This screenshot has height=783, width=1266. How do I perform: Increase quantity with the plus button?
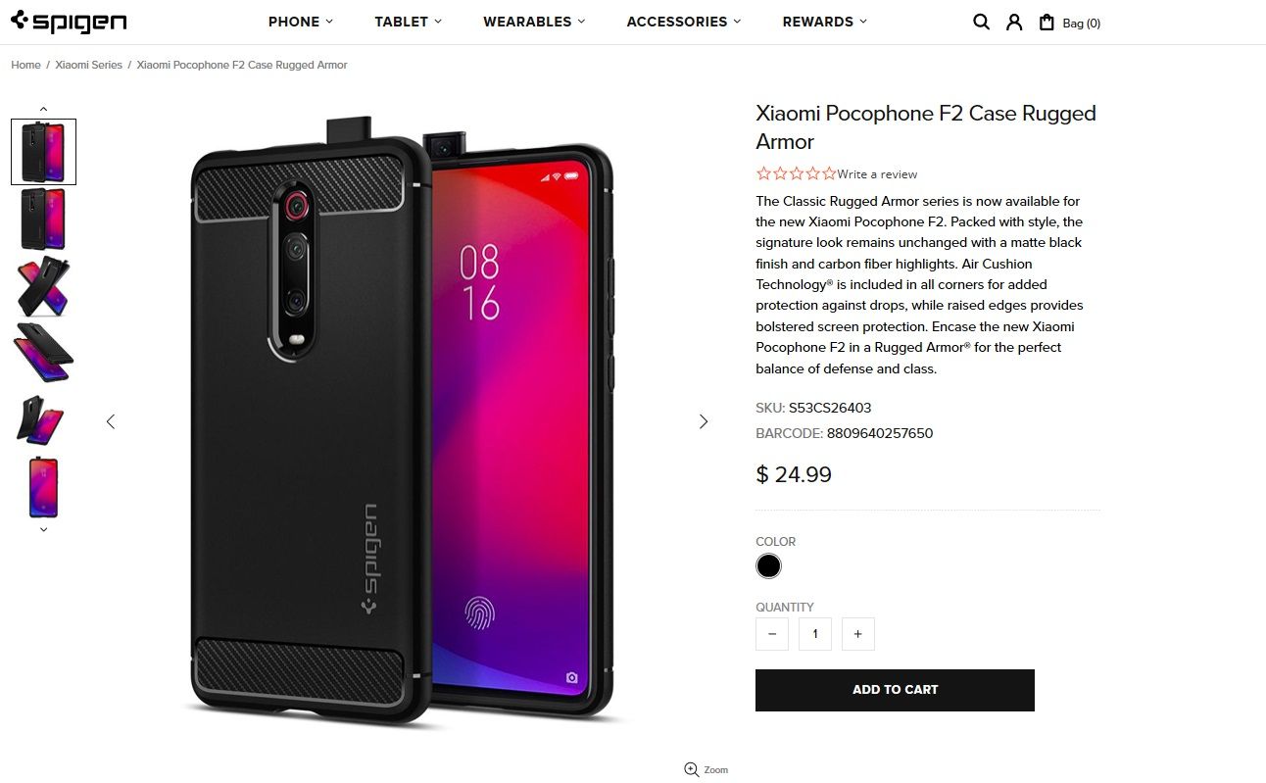[x=857, y=634]
